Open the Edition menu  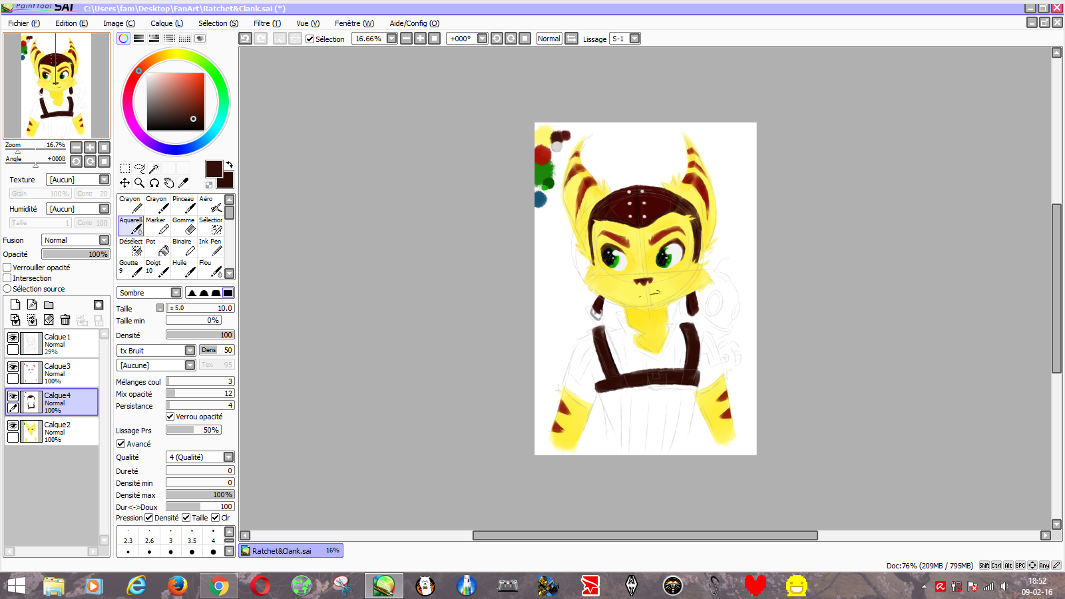tap(71, 23)
